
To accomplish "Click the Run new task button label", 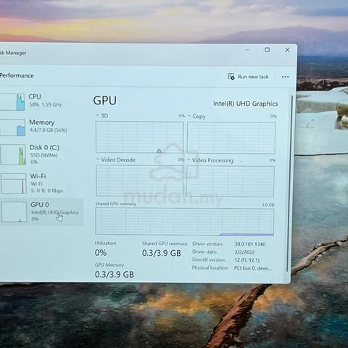I will [x=253, y=77].
